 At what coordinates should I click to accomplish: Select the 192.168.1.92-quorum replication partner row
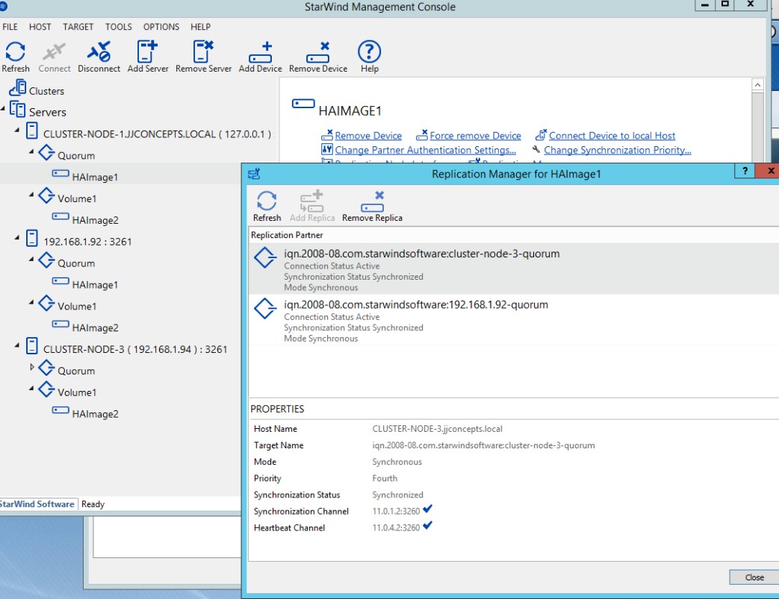514,320
